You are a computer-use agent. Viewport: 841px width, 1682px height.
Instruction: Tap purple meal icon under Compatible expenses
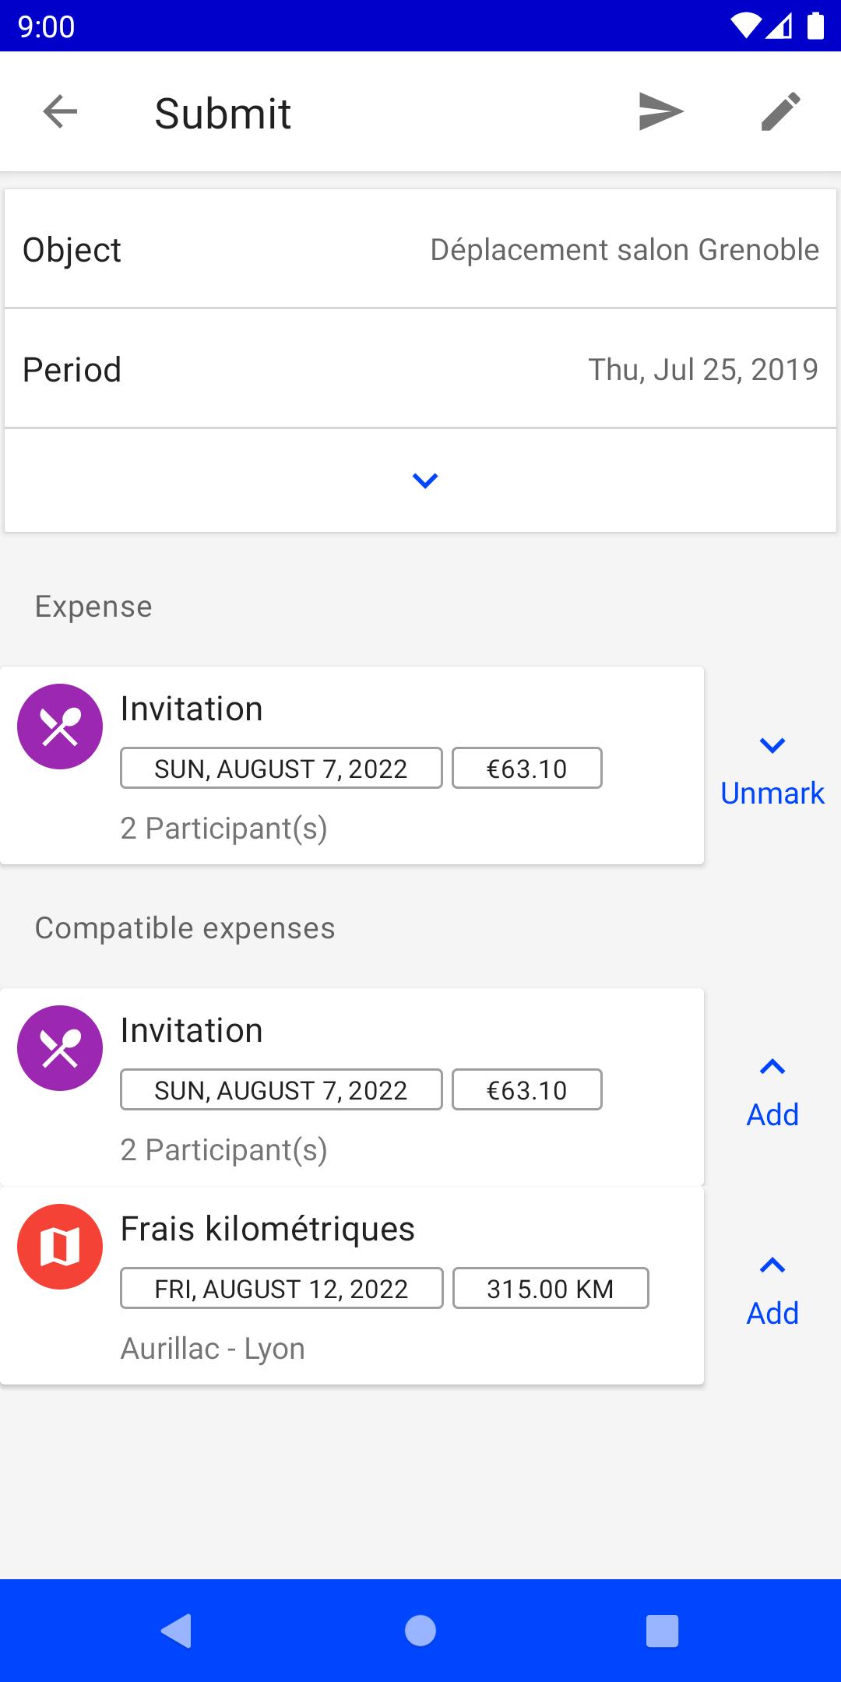click(x=60, y=1048)
